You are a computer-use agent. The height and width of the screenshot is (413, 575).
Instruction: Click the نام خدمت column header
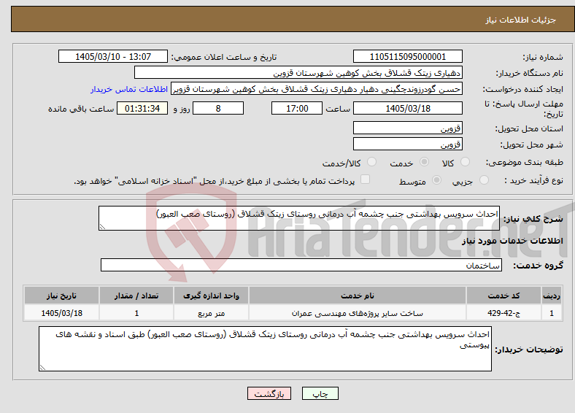pos(357,296)
